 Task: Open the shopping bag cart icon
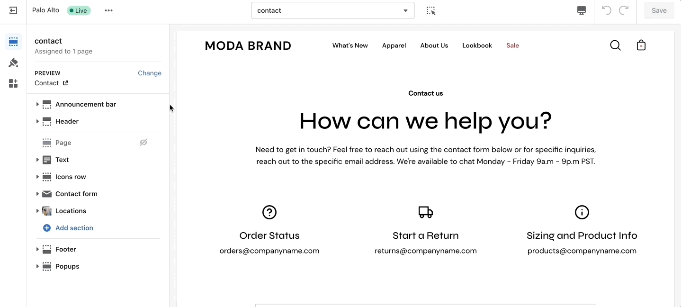(641, 45)
